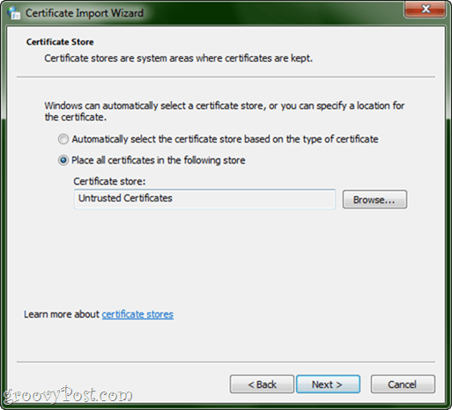
Task: Click the 'Windows can automatically select' description text
Action: (225, 111)
